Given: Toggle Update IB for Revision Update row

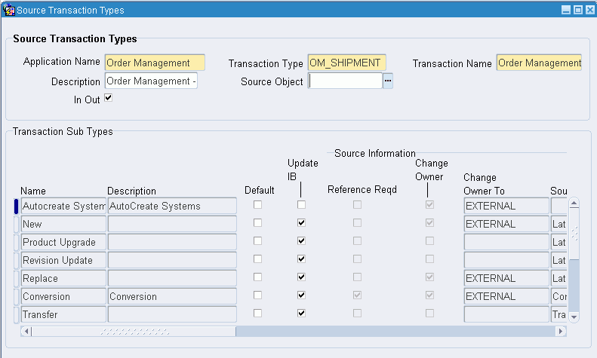Looking at the screenshot, I should point(301,259).
